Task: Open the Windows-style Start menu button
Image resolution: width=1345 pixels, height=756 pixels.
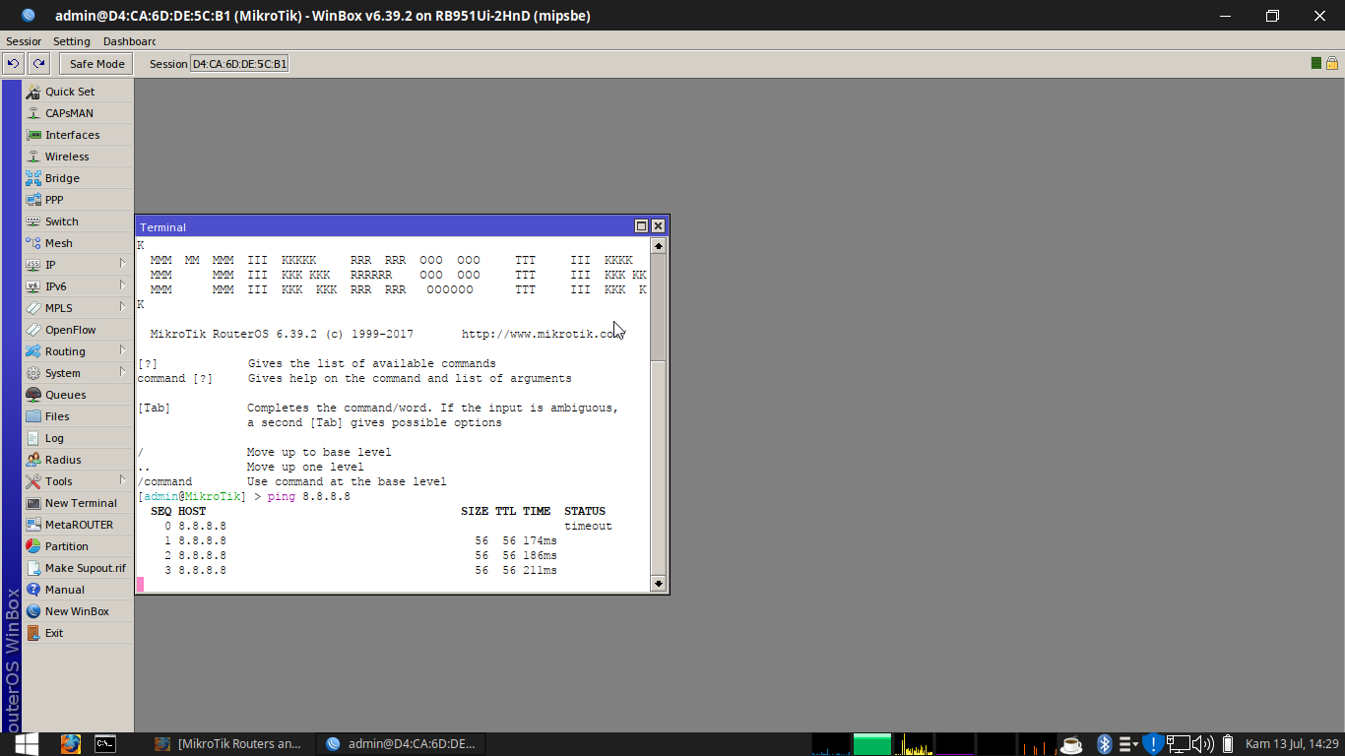Action: (27, 743)
